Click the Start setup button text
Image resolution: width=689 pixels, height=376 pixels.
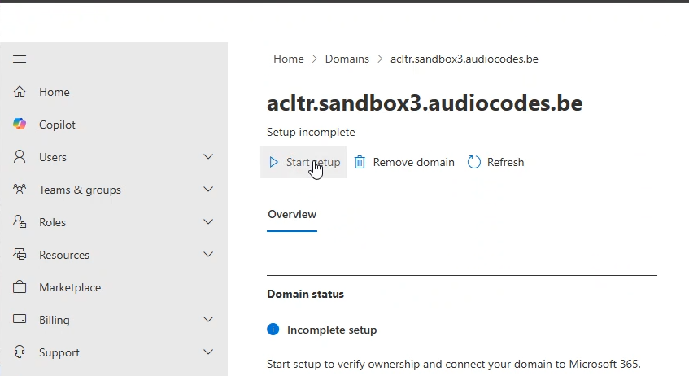(313, 162)
